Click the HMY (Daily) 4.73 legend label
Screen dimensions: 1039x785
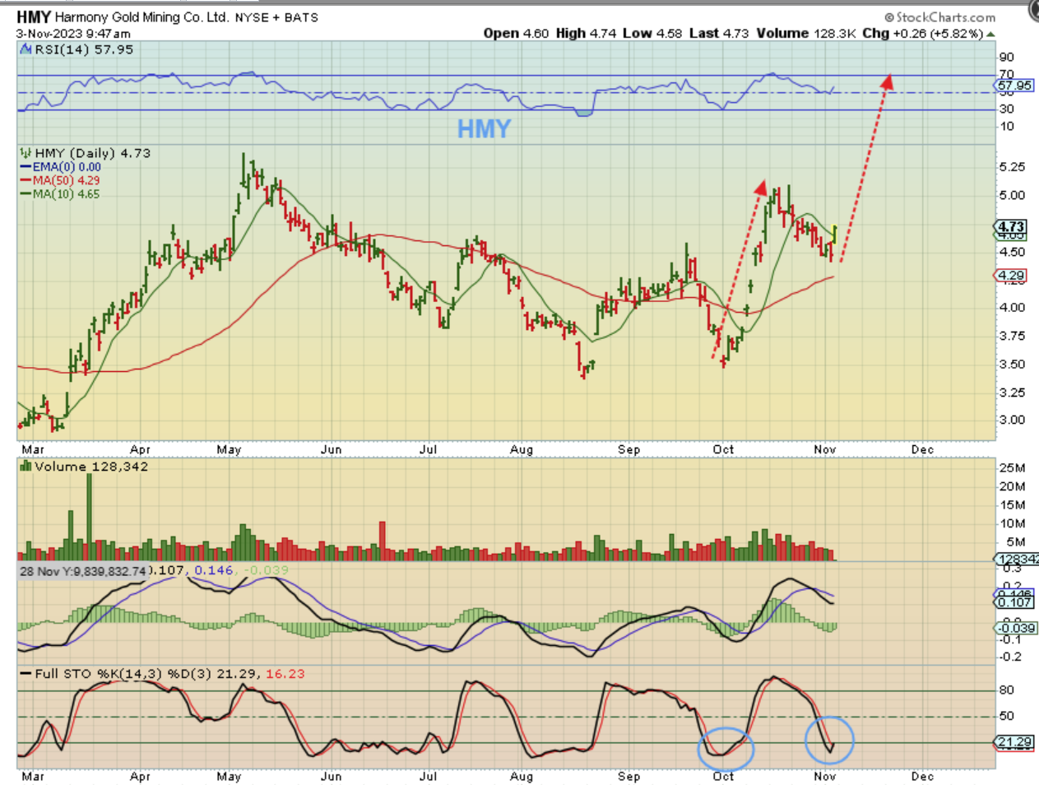point(92,153)
